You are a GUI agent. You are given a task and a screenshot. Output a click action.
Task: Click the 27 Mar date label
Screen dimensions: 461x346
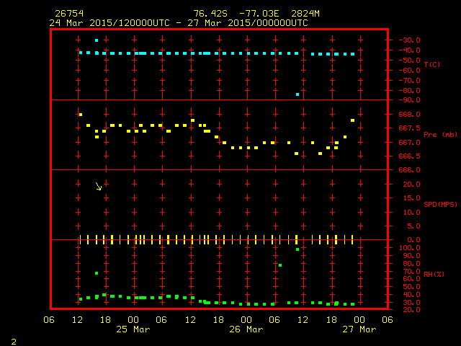pos(359,329)
